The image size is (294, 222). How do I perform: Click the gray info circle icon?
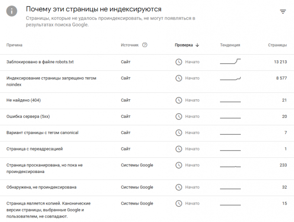(12, 11)
